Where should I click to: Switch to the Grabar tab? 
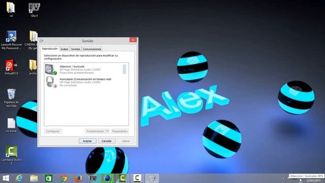tap(64, 49)
